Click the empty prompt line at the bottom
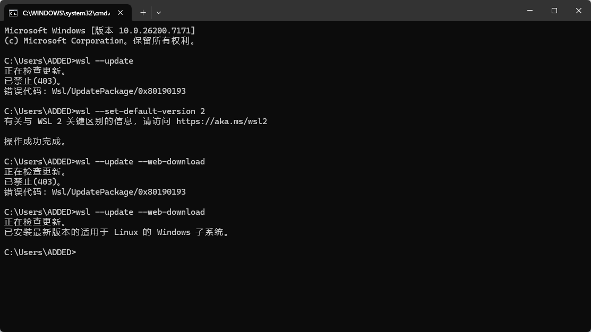The height and width of the screenshot is (332, 591). (x=40, y=252)
